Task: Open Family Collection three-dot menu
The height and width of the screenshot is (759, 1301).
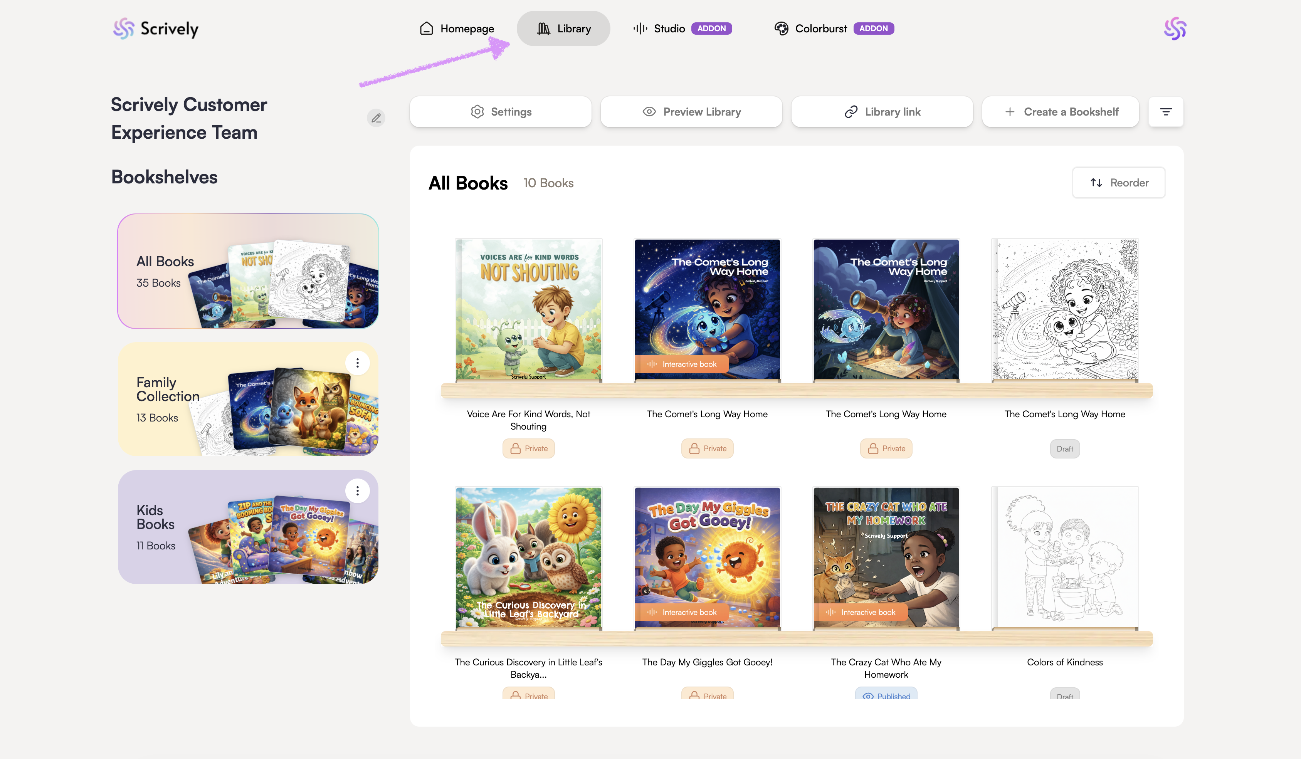Action: pos(357,363)
